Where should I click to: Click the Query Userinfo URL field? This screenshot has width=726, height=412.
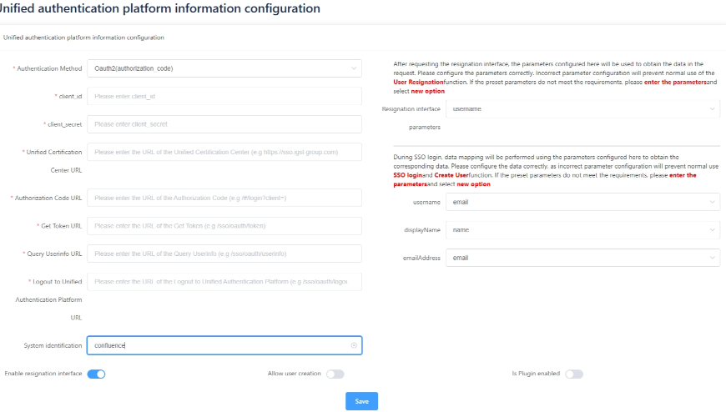pyautogui.click(x=224, y=254)
